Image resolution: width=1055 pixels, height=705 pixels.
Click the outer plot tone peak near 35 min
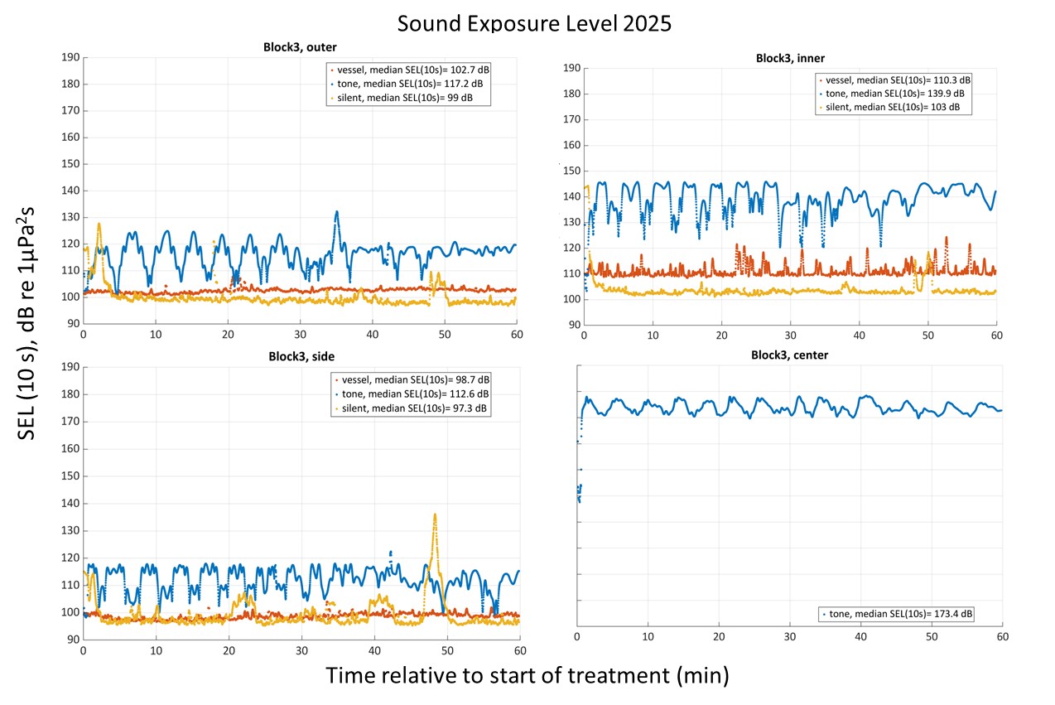click(336, 213)
